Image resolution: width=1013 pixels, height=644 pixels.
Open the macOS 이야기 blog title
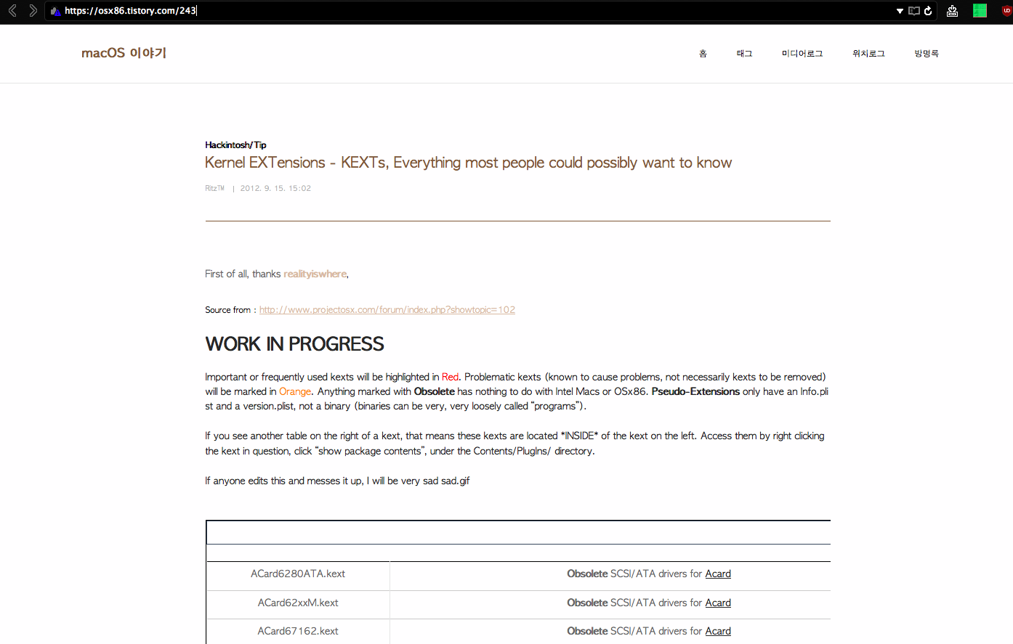point(124,53)
